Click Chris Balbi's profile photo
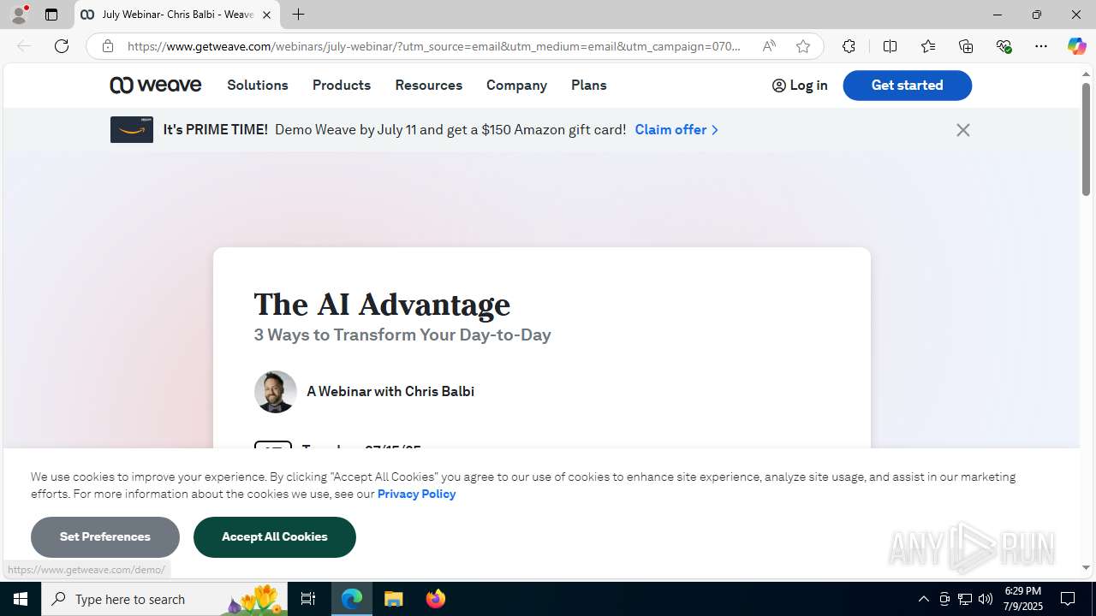Viewport: 1096px width, 616px height. point(276,392)
